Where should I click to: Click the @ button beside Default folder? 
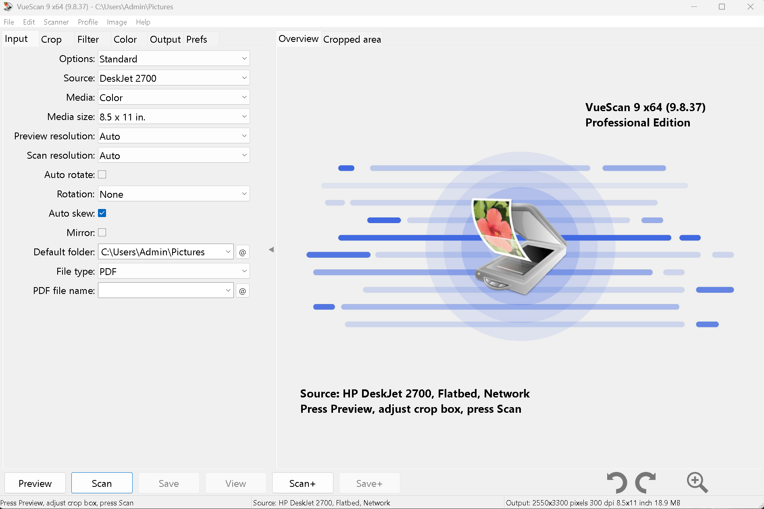click(242, 252)
